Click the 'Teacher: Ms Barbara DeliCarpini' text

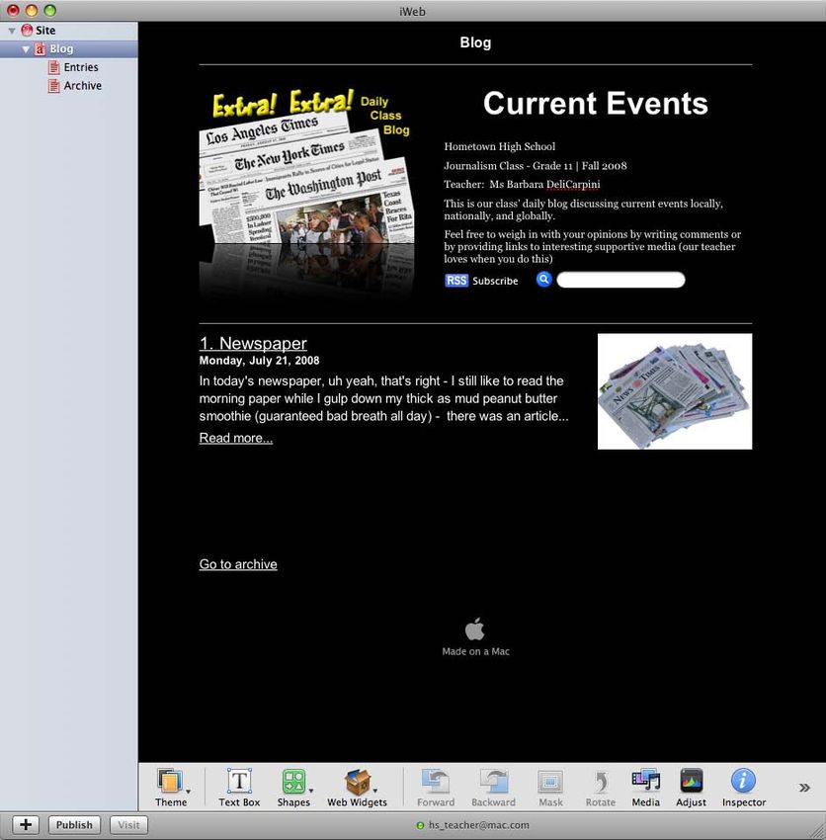pyautogui.click(x=522, y=184)
